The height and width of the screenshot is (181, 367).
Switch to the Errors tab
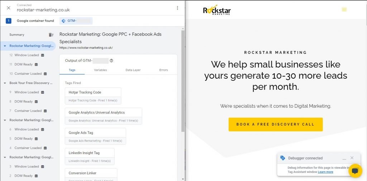[x=163, y=70]
